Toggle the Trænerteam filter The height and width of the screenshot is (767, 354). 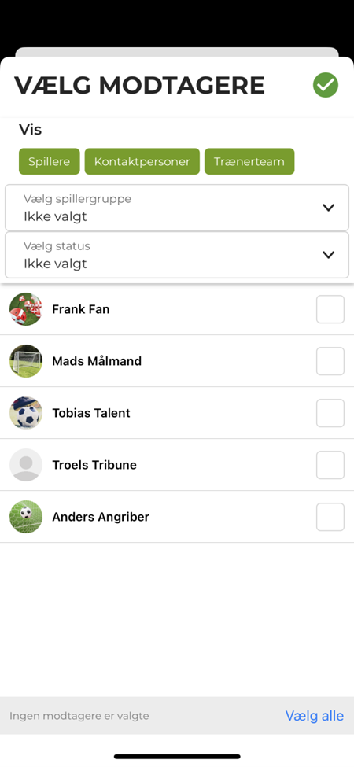pos(249,161)
